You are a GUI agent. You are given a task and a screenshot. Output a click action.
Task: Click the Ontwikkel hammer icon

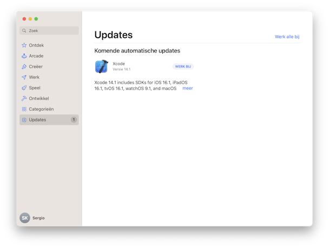pos(24,98)
